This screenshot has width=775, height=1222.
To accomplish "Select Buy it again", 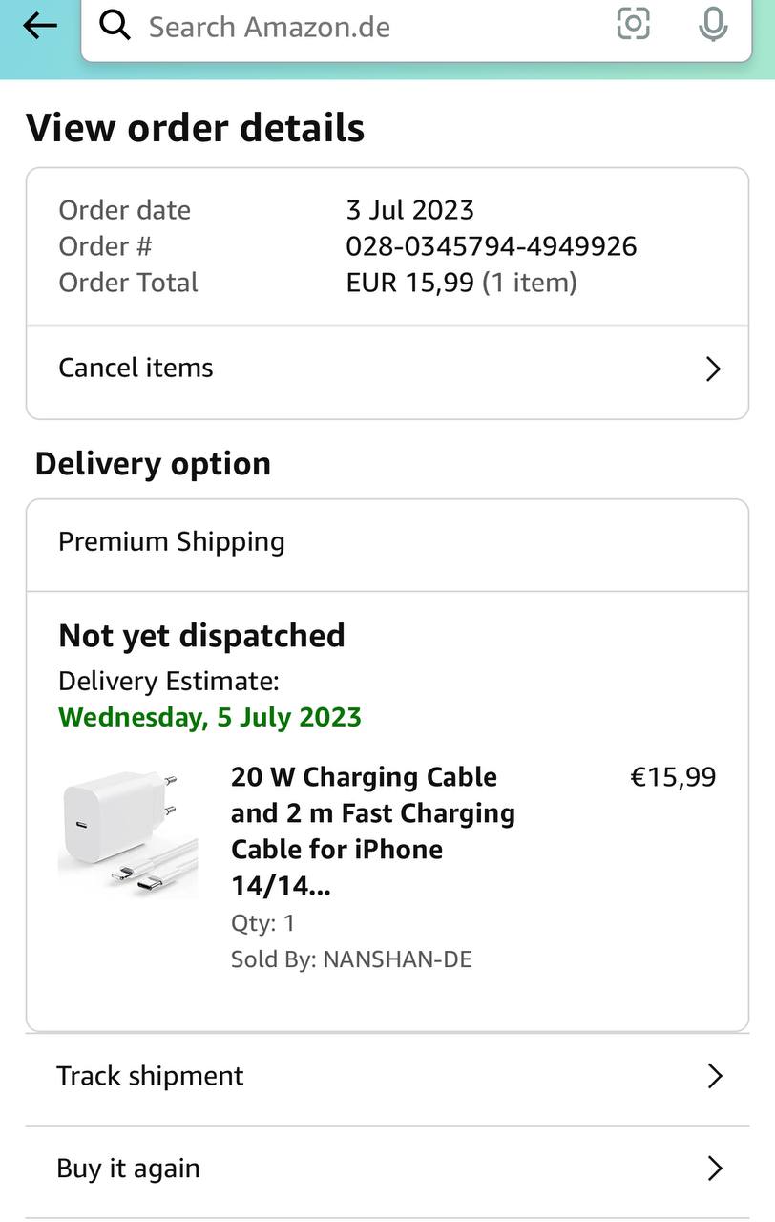I will point(129,1169).
